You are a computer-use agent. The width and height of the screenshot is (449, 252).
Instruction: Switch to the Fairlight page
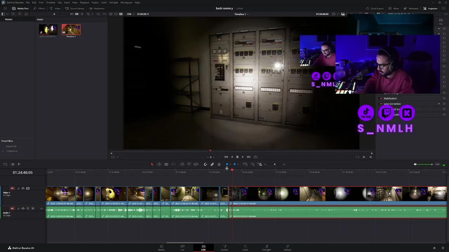tap(267, 248)
